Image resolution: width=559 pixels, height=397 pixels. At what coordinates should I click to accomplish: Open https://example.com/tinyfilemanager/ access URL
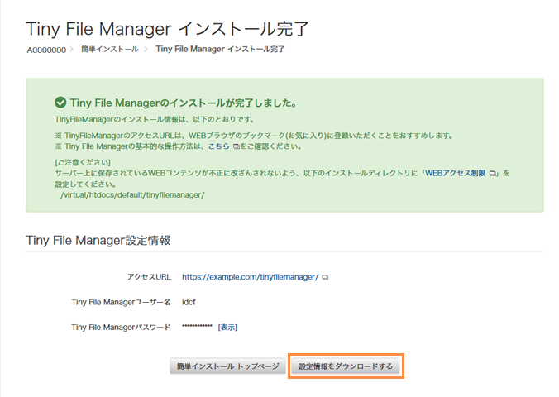coord(250,277)
